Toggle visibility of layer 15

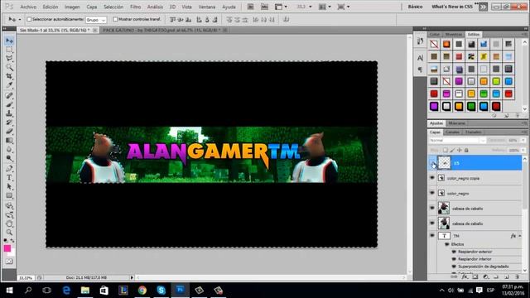pyautogui.click(x=432, y=163)
